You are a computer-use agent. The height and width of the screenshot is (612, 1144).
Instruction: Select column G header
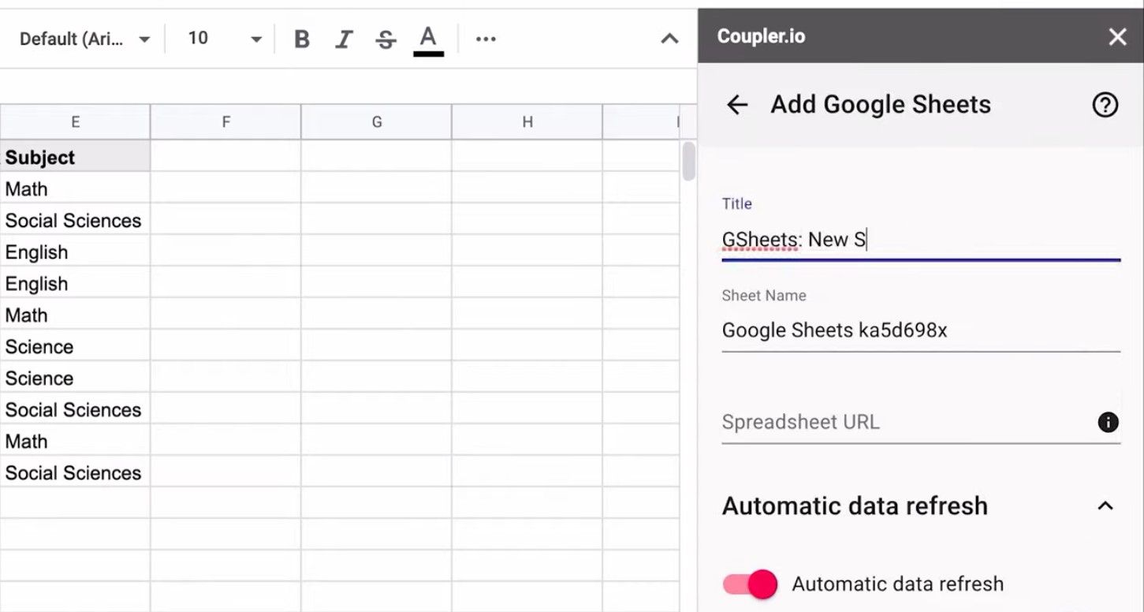[376, 122]
